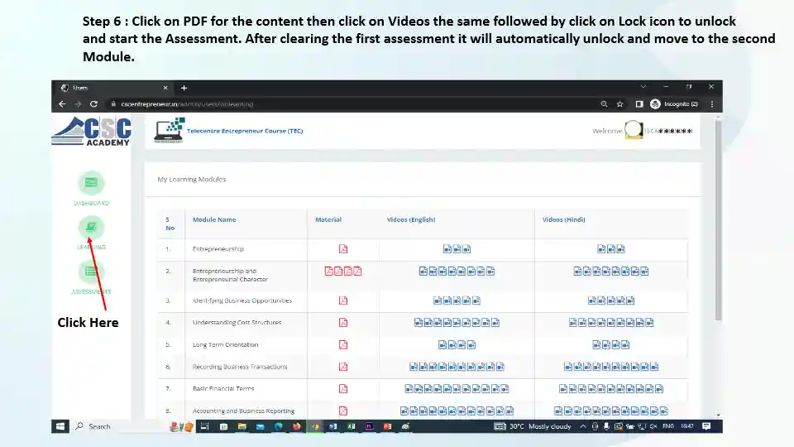
Task: Open PDF for Recording Business Transactions
Action: [343, 367]
